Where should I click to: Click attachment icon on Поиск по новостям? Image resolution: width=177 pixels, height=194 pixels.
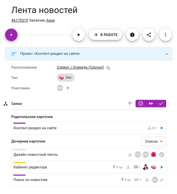[136, 180]
